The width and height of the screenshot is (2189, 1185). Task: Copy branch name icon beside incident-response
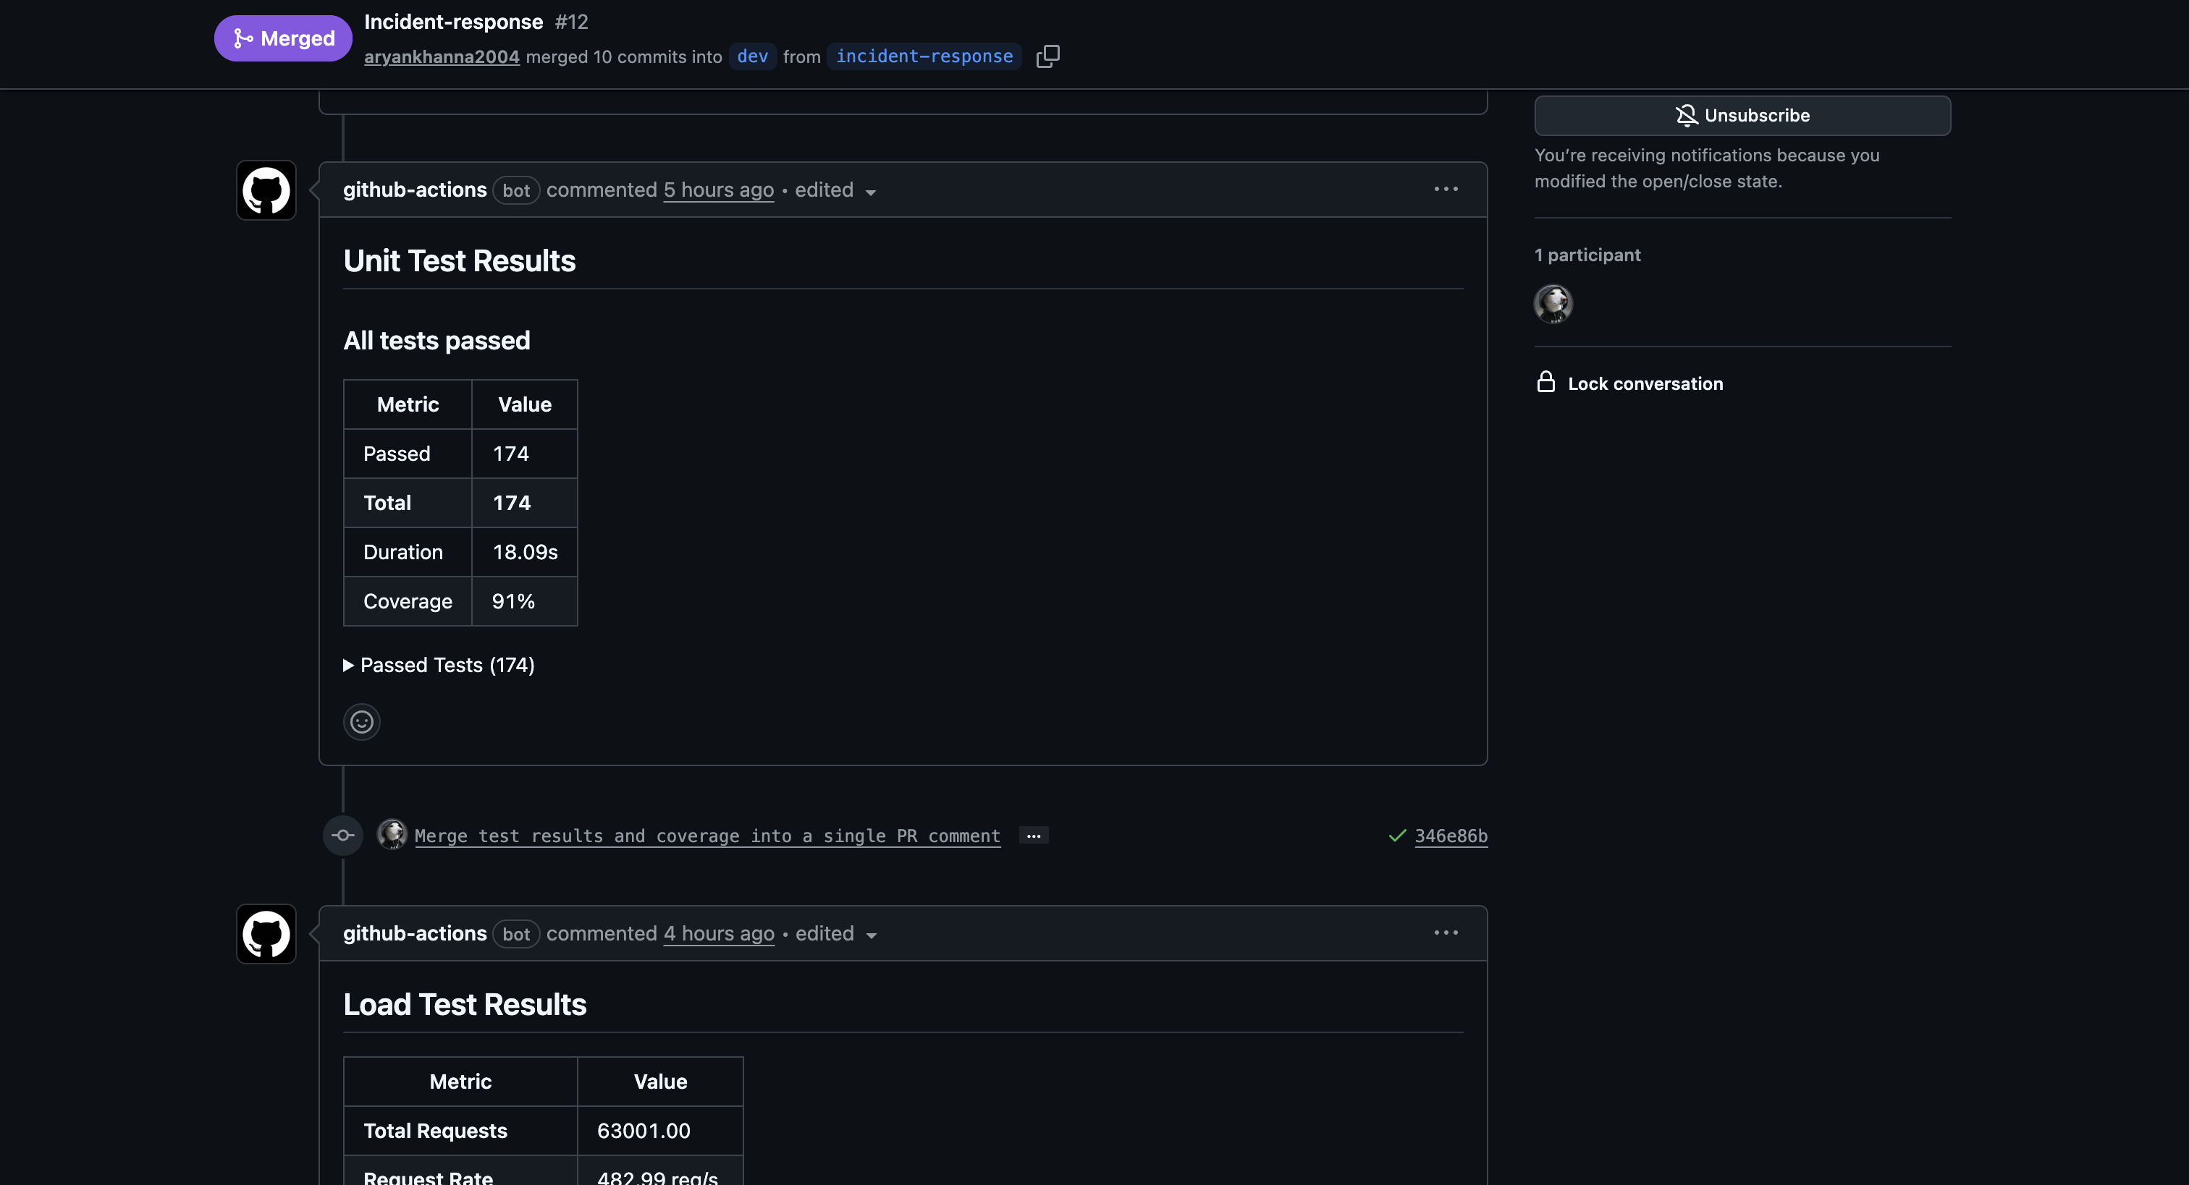(x=1047, y=56)
